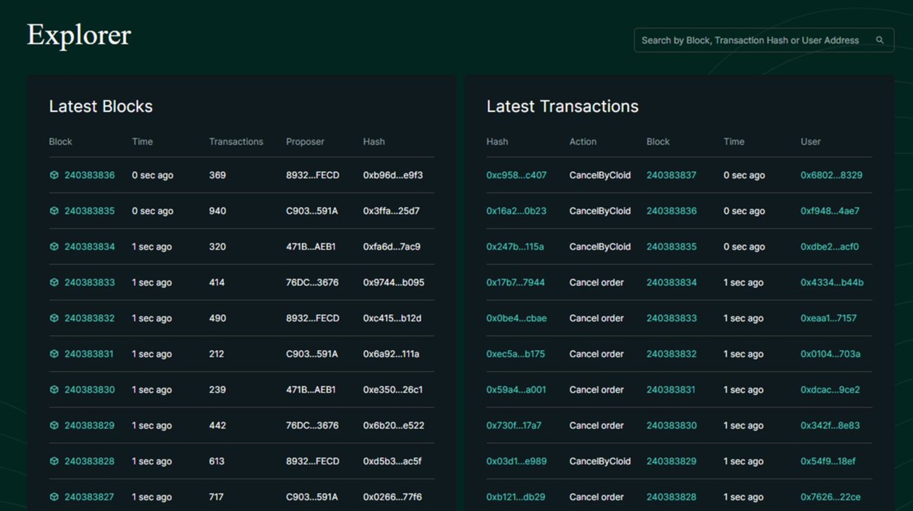
Task: Click block cube icon beside 240383829
Action: [54, 425]
